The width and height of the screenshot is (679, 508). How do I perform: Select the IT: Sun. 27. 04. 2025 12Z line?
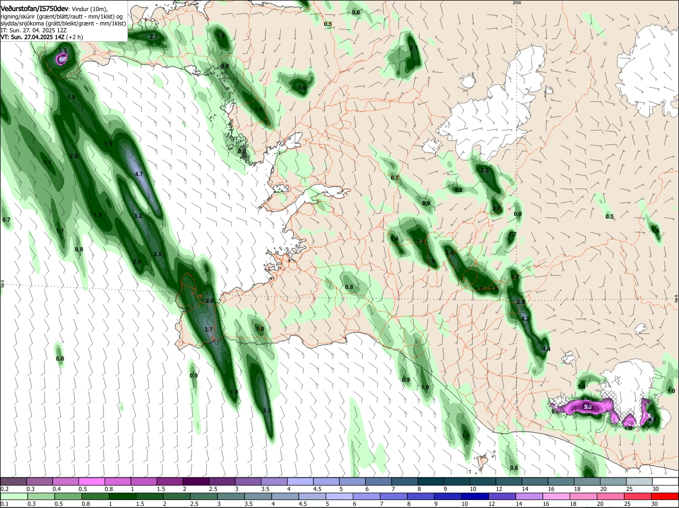33,30
